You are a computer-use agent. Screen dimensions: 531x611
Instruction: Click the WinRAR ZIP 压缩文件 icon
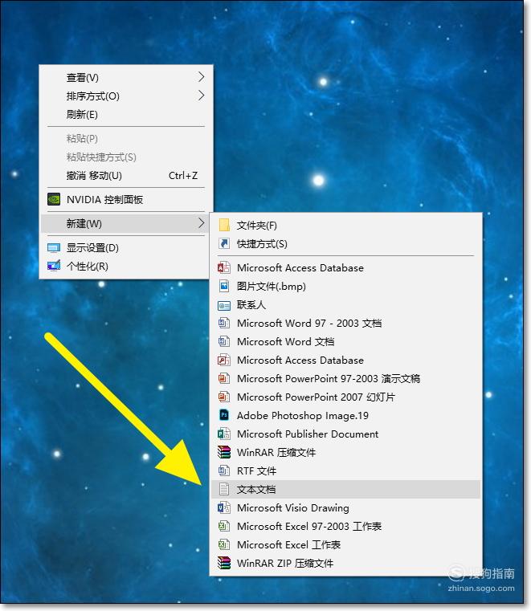pyautogui.click(x=224, y=563)
